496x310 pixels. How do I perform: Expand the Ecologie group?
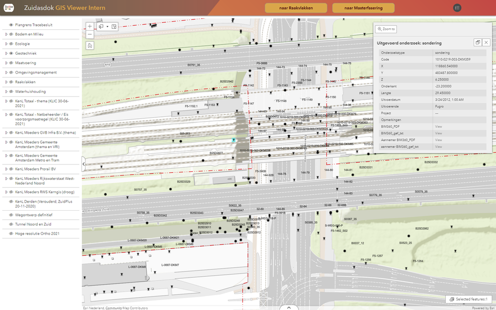point(6,44)
